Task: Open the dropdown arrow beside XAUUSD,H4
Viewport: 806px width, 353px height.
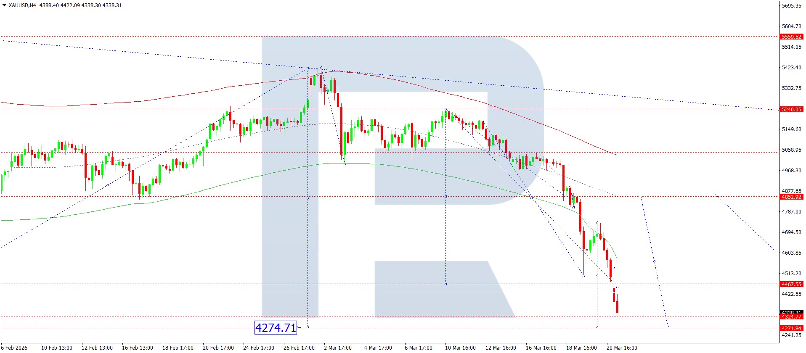Action: pyautogui.click(x=4, y=5)
